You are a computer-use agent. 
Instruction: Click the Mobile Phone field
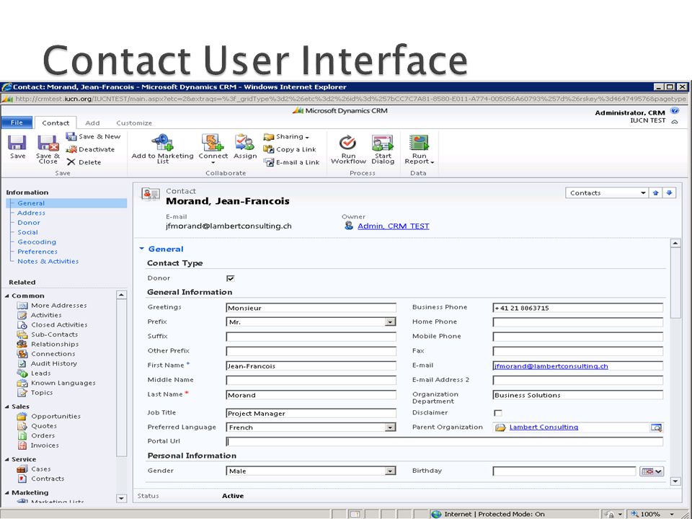point(577,337)
